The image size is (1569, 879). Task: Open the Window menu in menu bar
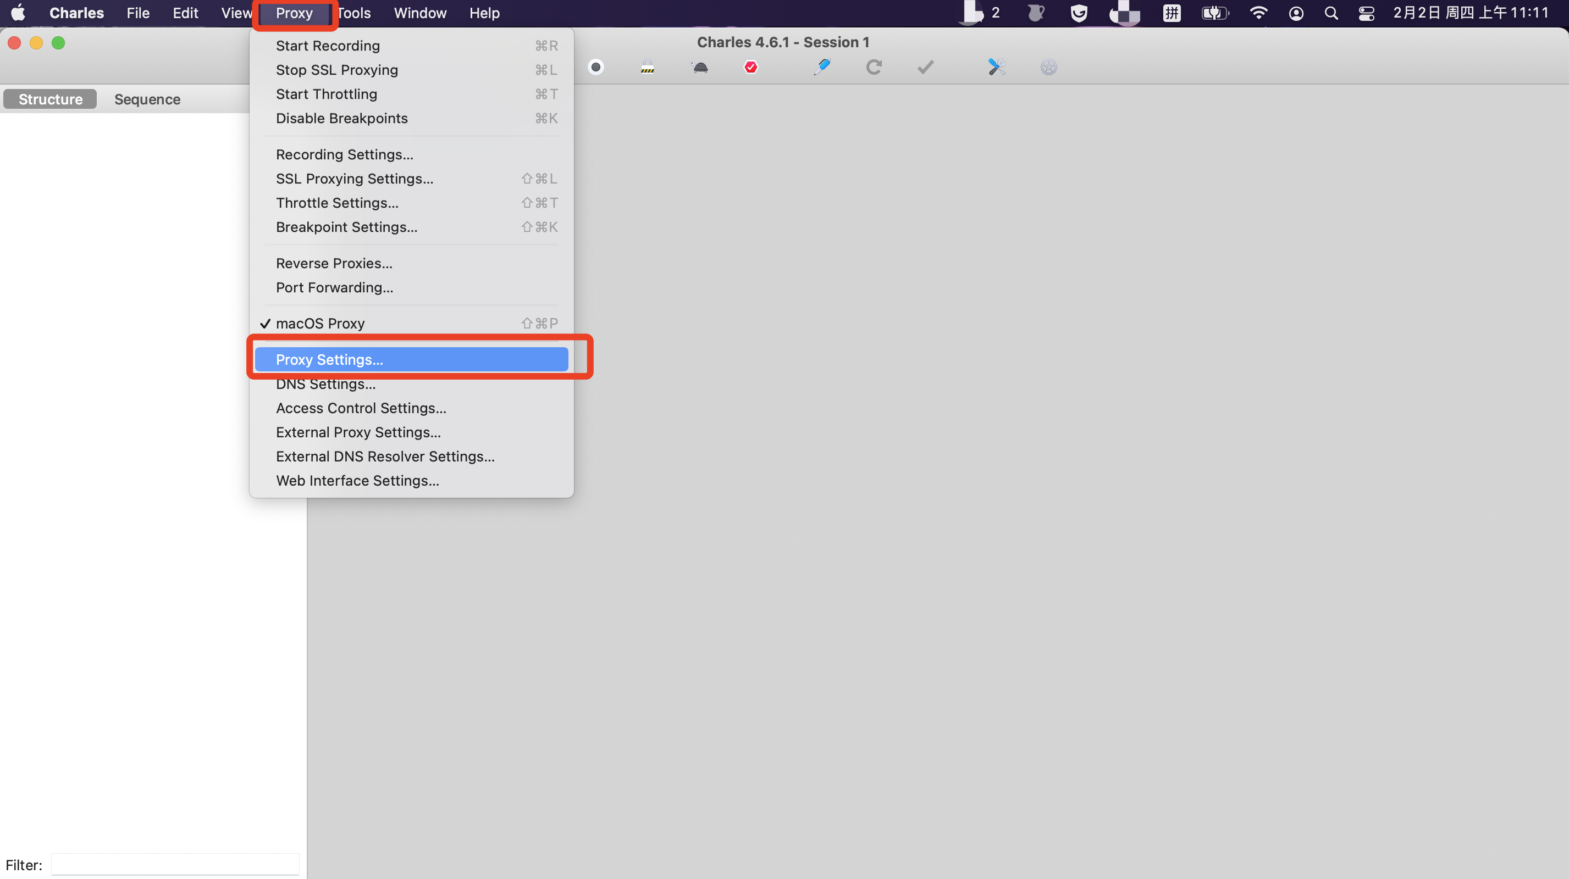point(419,13)
